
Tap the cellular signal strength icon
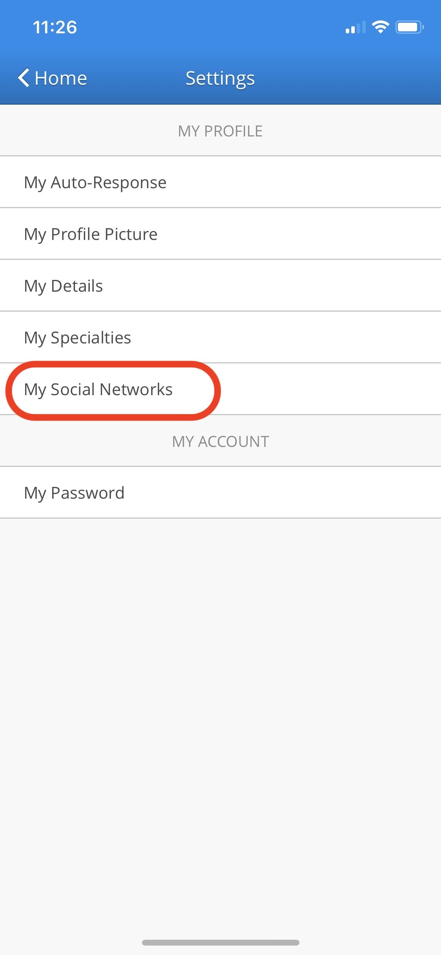356,27
